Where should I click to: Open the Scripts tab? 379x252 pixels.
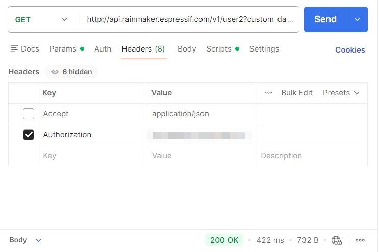pyautogui.click(x=219, y=49)
